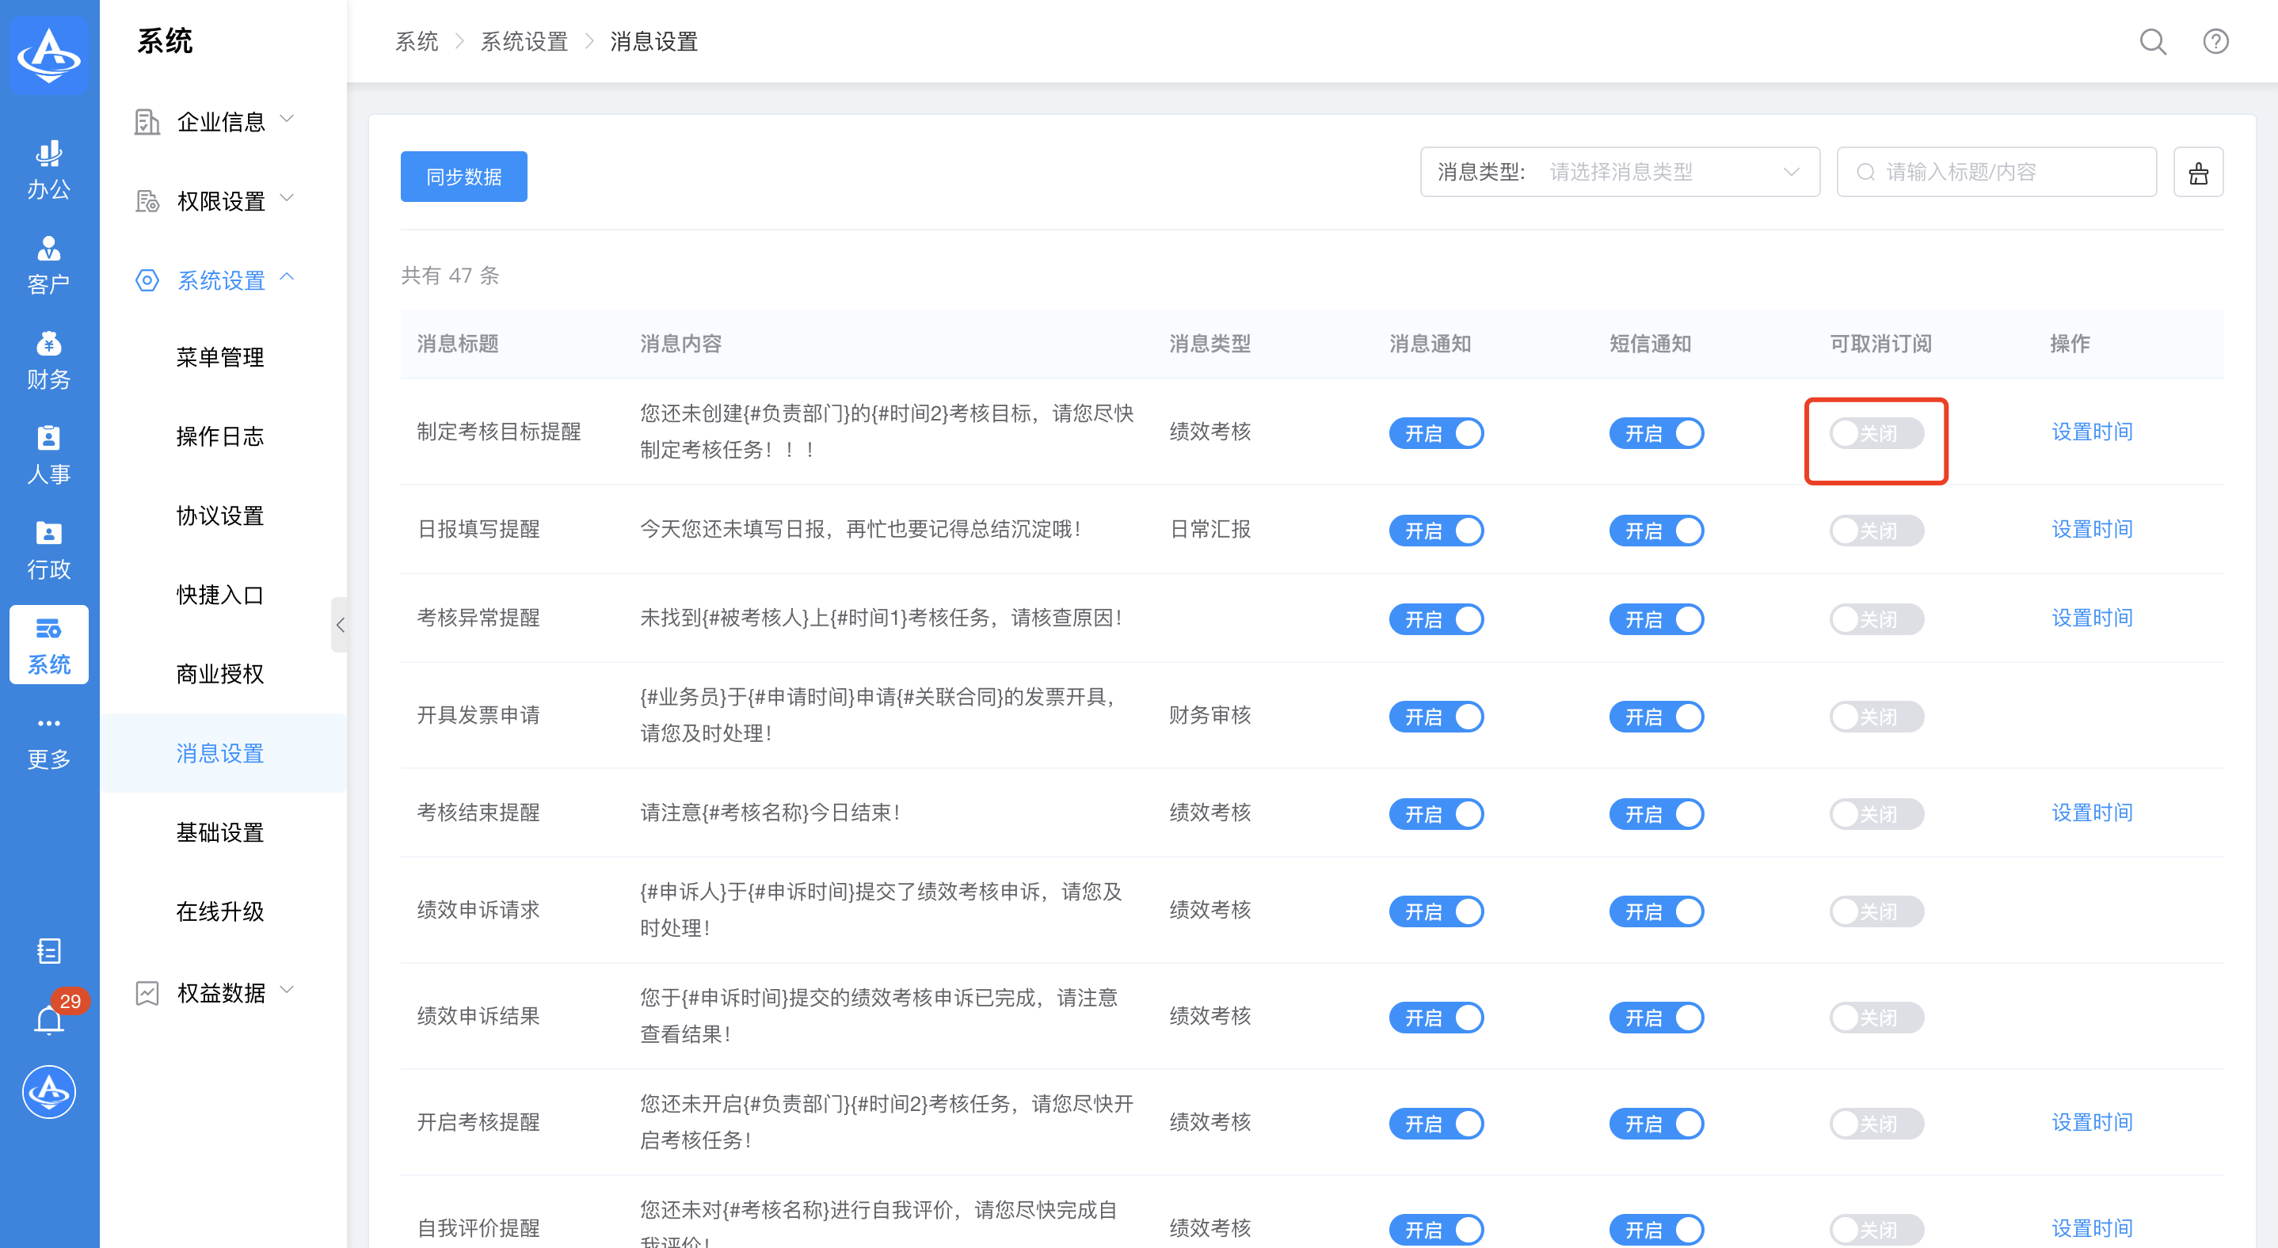Viewport: 2278px width, 1248px height.
Task: Enable 可取消订阅 switch for 制定考核目标提醒
Action: pos(1876,433)
